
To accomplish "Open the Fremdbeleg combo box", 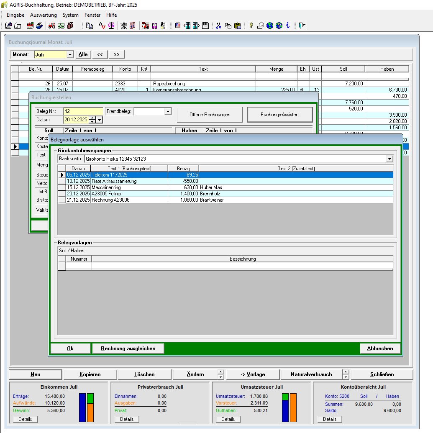I will pos(168,112).
